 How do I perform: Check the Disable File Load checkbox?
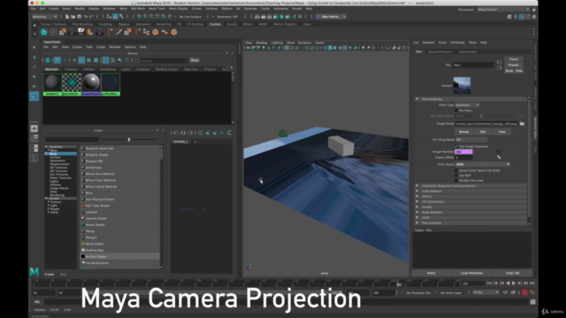(x=456, y=180)
